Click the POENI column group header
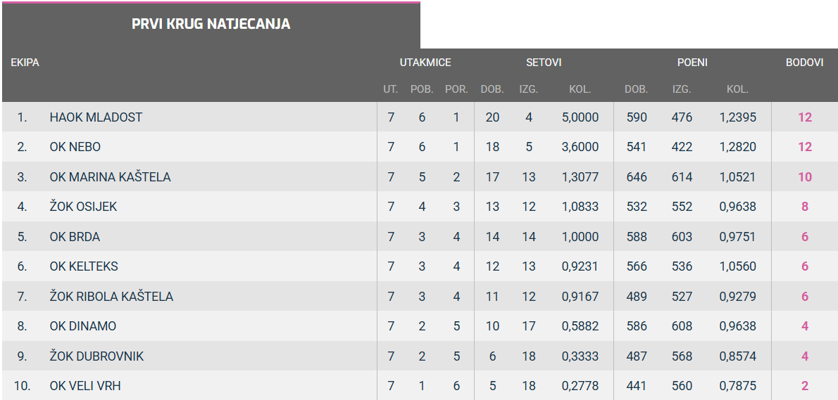Image resolution: width=838 pixels, height=400 pixels. [692, 63]
